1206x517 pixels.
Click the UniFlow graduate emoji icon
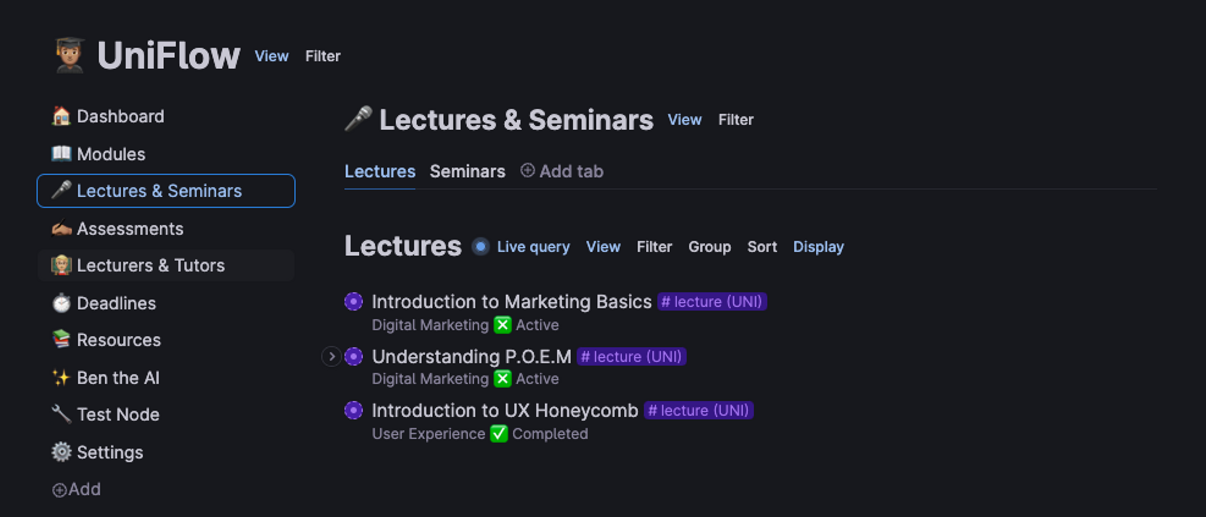pyautogui.click(x=69, y=55)
